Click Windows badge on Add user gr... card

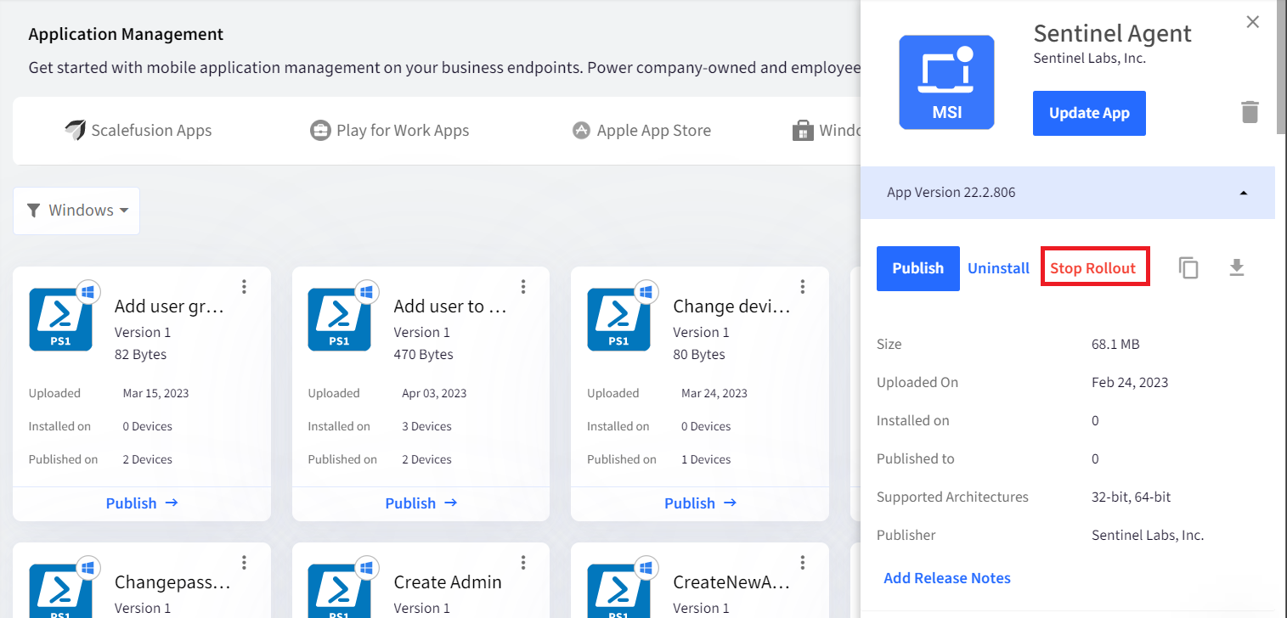88,292
